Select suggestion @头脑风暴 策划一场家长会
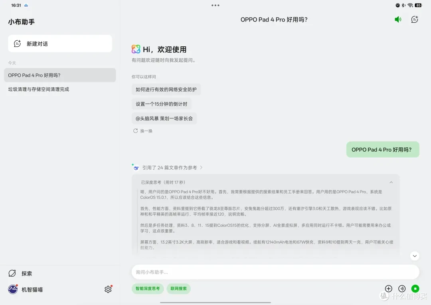This screenshot has height=305, width=431. [164, 119]
